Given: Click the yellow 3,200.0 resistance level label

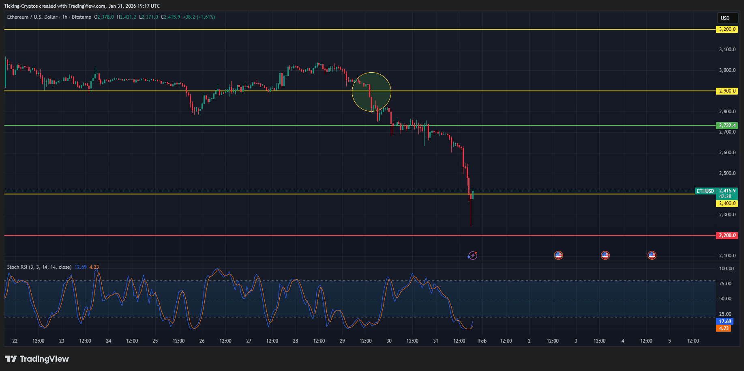Looking at the screenshot, I should pyautogui.click(x=727, y=29).
